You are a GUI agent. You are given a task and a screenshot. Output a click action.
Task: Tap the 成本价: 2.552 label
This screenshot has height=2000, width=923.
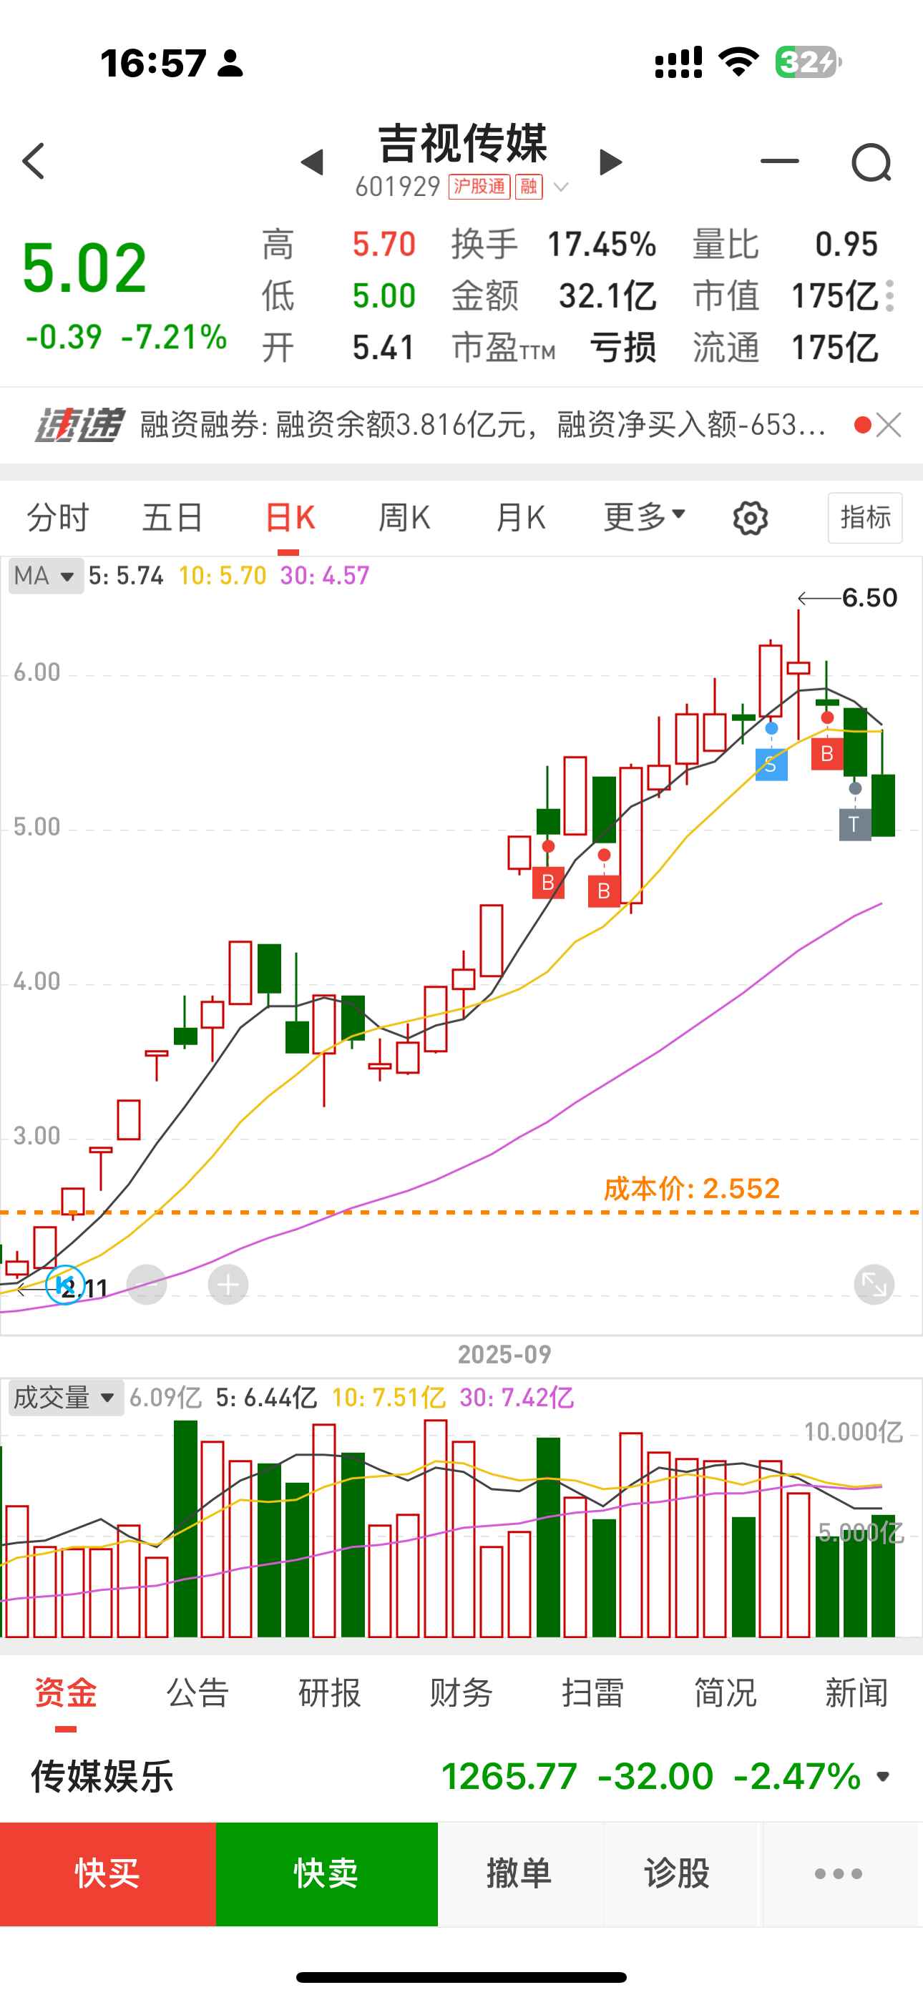tap(691, 1189)
